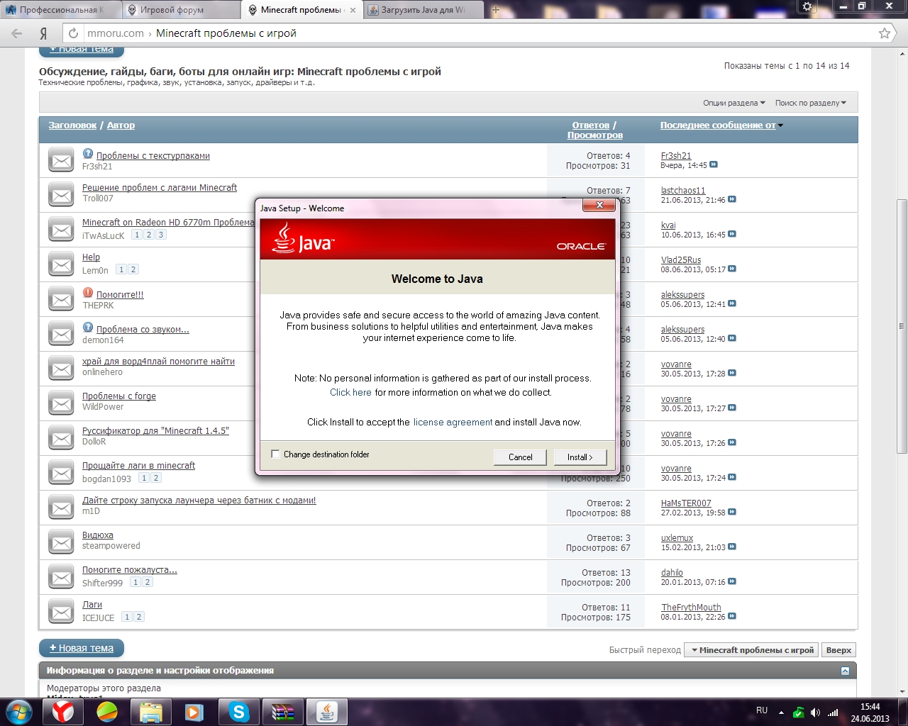
Task: Open quick jump 'Minecraft проблемы с игрой' dropdown
Action: pyautogui.click(x=751, y=650)
